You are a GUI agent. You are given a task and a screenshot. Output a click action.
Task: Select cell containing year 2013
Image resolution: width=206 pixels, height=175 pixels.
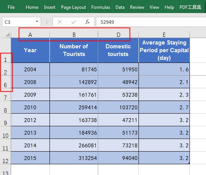tap(30, 133)
